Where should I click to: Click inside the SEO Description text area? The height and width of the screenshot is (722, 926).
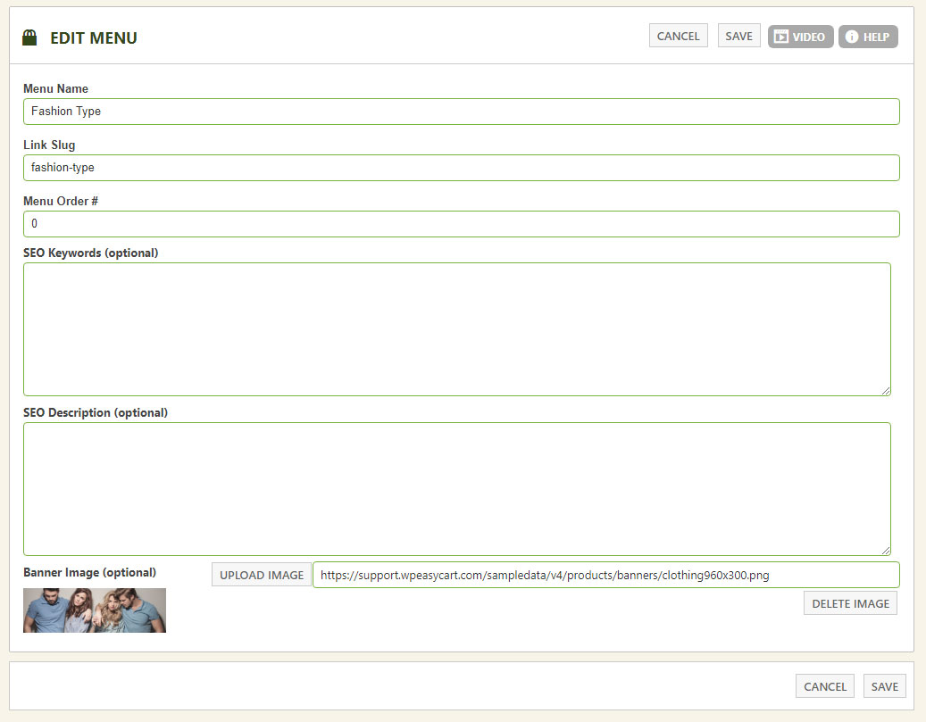pyautogui.click(x=456, y=488)
